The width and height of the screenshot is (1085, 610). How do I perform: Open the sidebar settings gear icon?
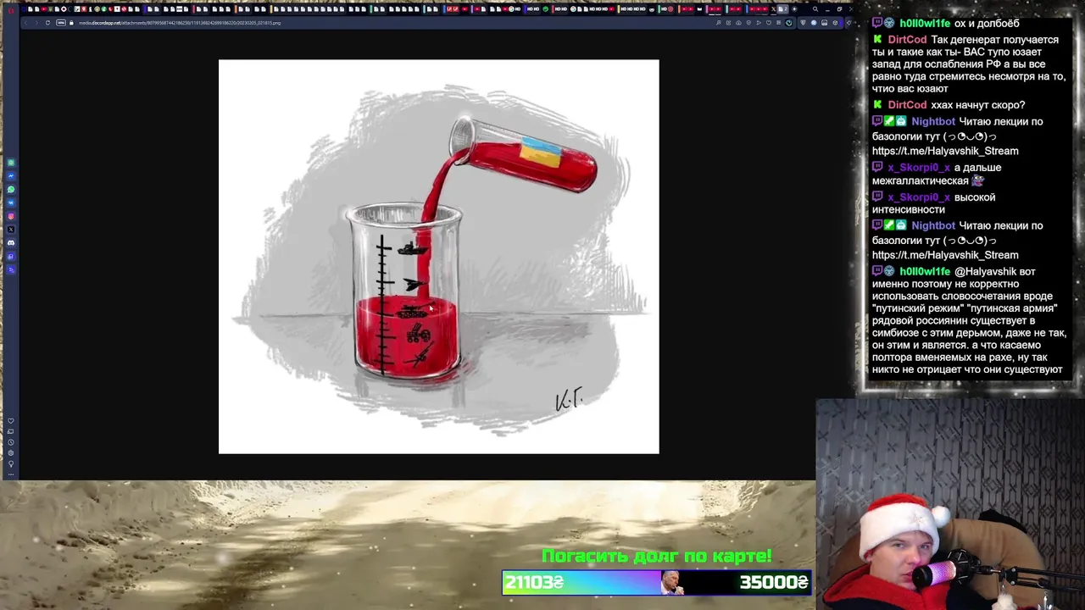[11, 453]
